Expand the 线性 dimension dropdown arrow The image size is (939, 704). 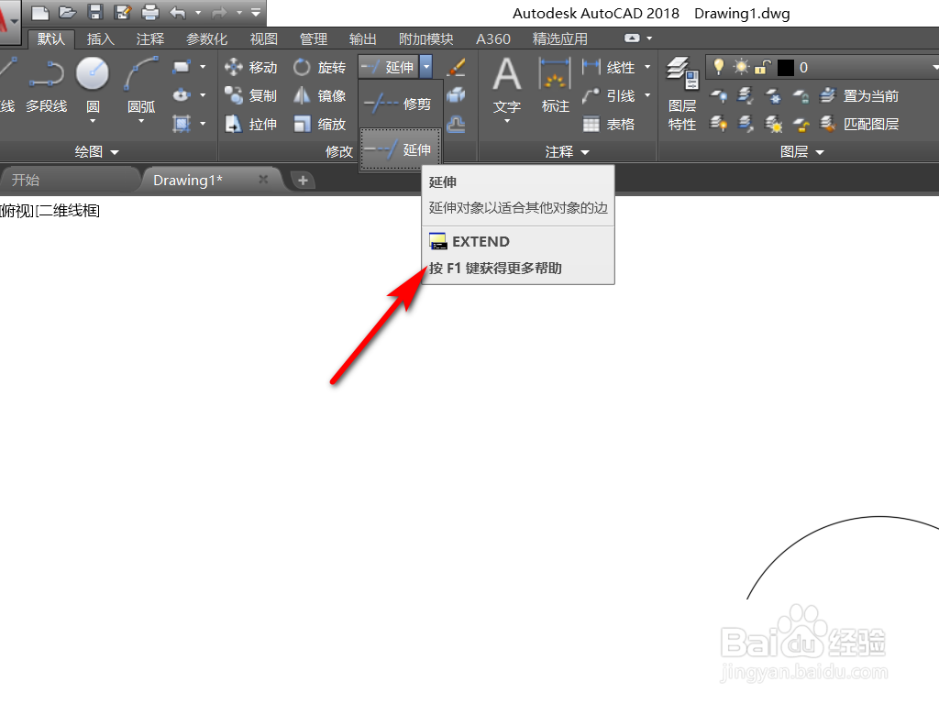point(647,67)
